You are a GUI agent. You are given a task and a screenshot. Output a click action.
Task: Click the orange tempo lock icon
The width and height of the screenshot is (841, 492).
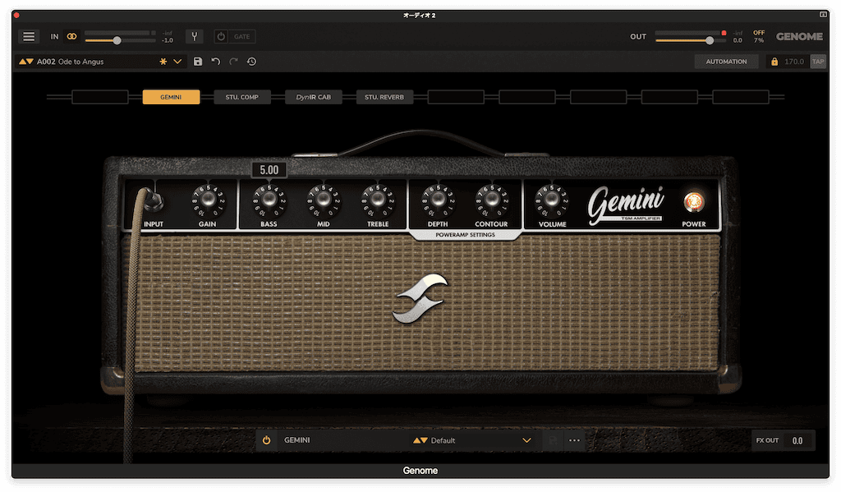774,62
